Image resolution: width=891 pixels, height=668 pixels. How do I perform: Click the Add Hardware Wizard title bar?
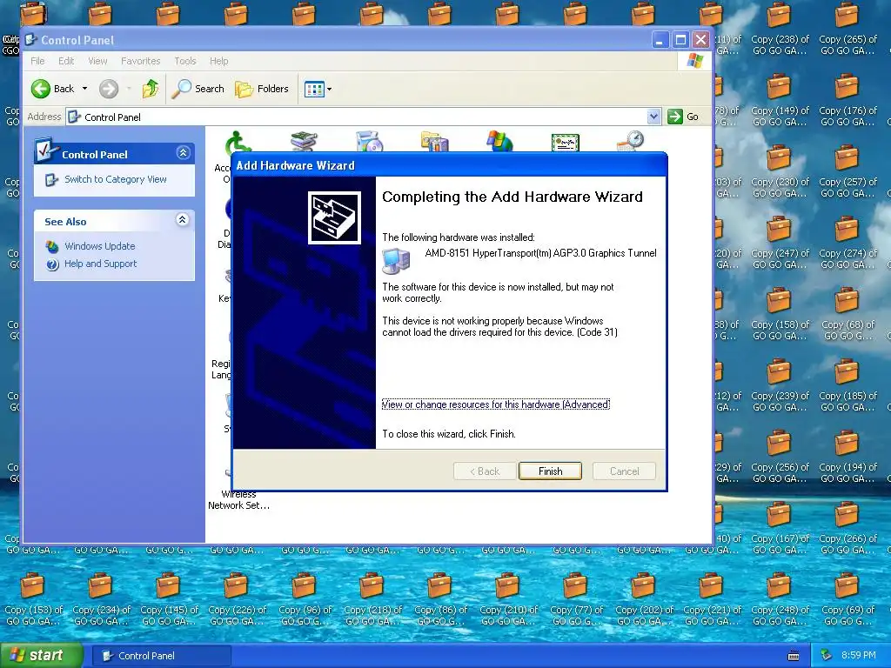tap(449, 165)
